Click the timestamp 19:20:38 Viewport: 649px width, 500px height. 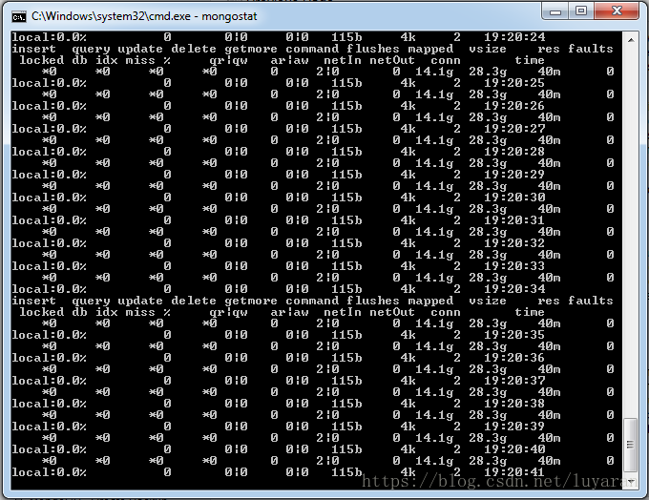point(514,404)
